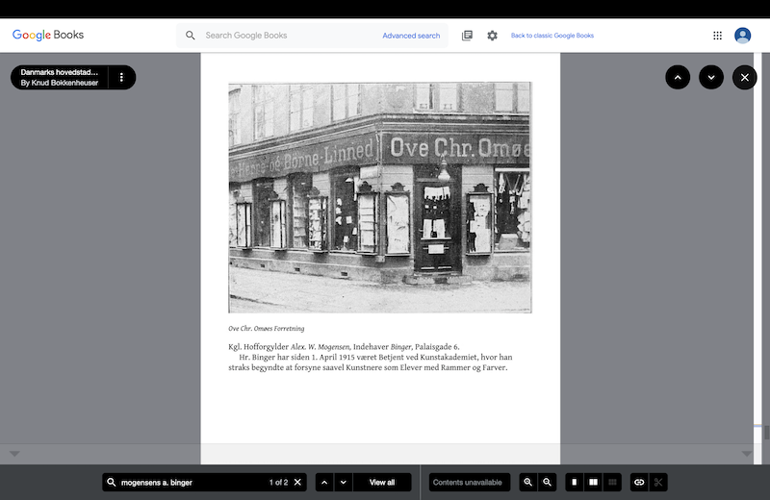This screenshot has width=770, height=500.
Task: Open Advanced search link
Action: 411,36
